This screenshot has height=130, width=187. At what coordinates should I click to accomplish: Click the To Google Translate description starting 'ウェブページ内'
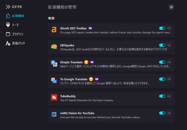[x=105, y=83]
